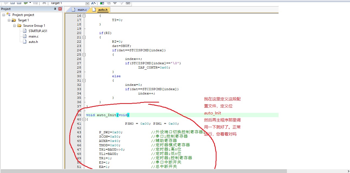
Task: Click 'index++;' on line 34
Action: (147, 93)
